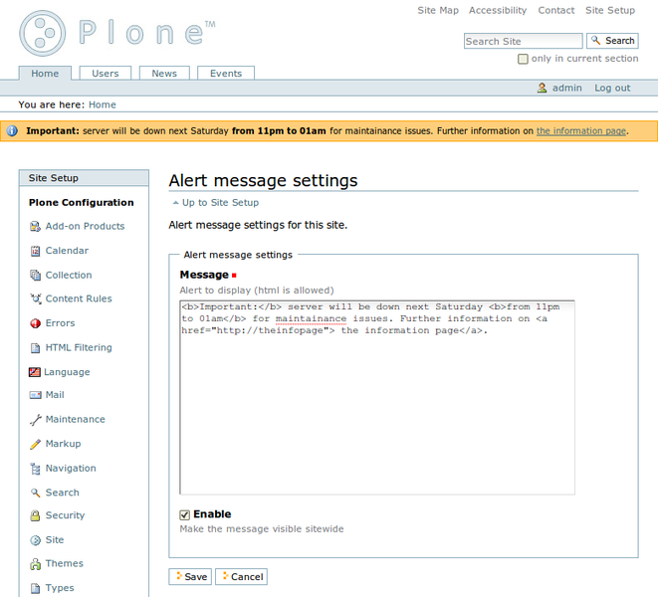Click the Themes icon in sidebar
Viewport: 658px width, 597px height.
tap(36, 564)
